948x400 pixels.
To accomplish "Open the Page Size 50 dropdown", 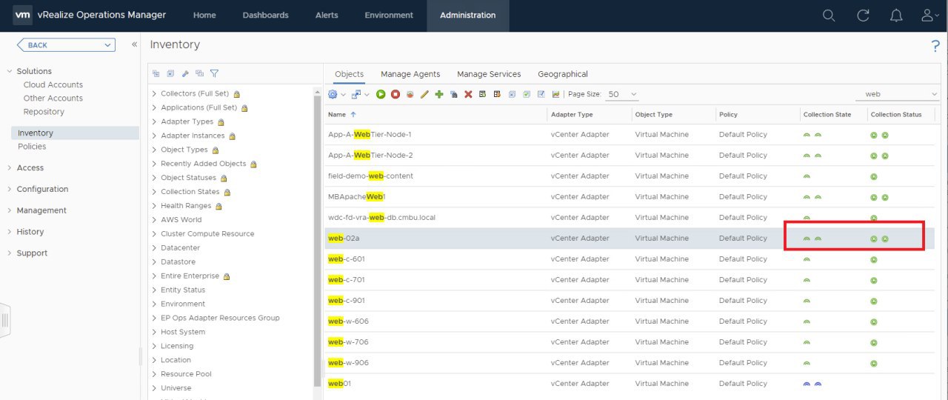I will tap(623, 94).
